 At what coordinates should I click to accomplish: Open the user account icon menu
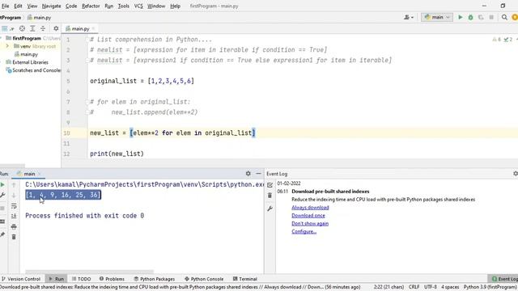(409, 17)
